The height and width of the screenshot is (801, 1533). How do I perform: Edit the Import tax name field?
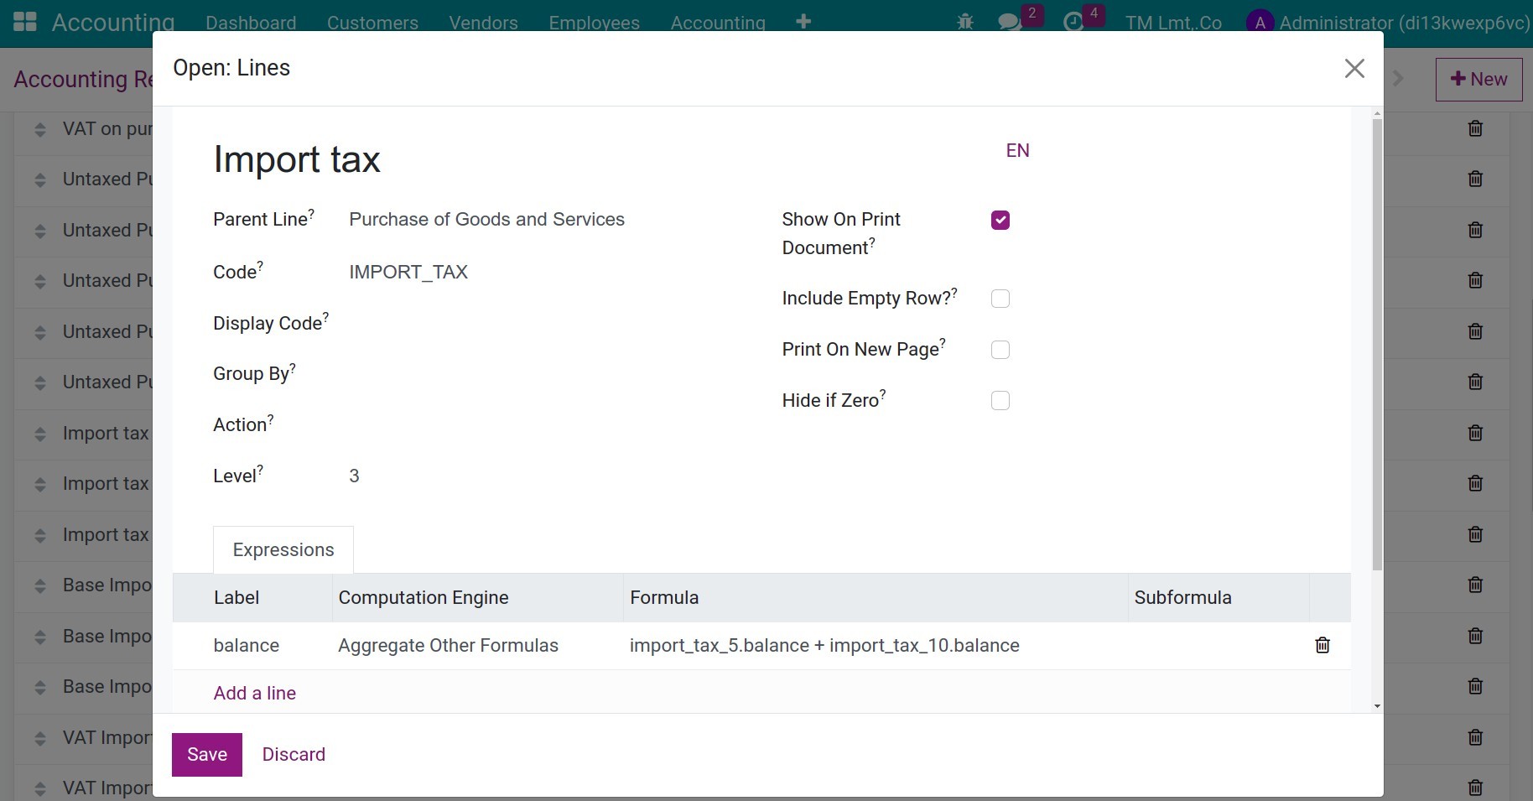point(600,159)
